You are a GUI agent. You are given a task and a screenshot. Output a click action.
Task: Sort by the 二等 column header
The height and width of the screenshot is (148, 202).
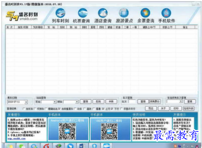[x=126, y=27]
